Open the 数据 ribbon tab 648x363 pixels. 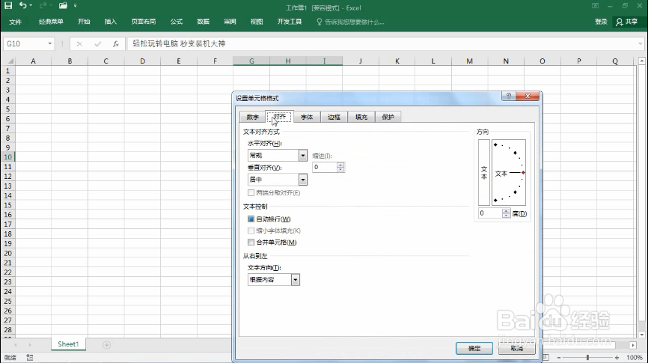point(203,22)
